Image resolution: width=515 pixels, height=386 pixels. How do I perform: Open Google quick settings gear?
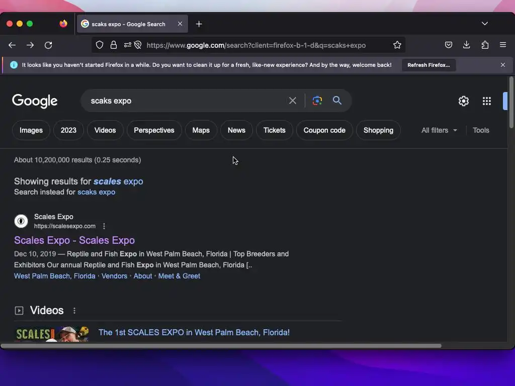pyautogui.click(x=463, y=101)
